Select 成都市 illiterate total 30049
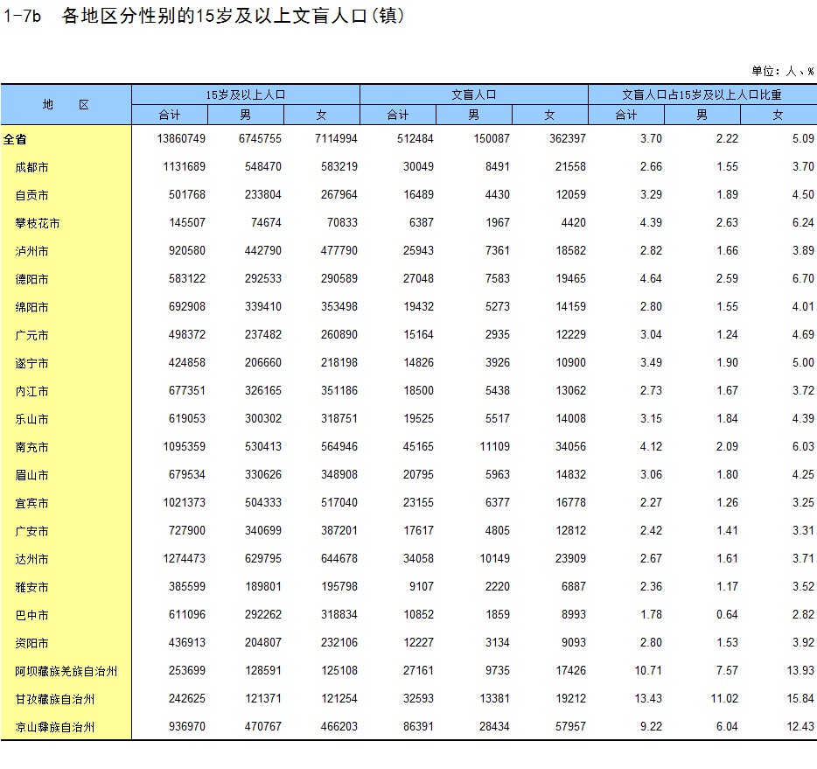 tap(418, 167)
